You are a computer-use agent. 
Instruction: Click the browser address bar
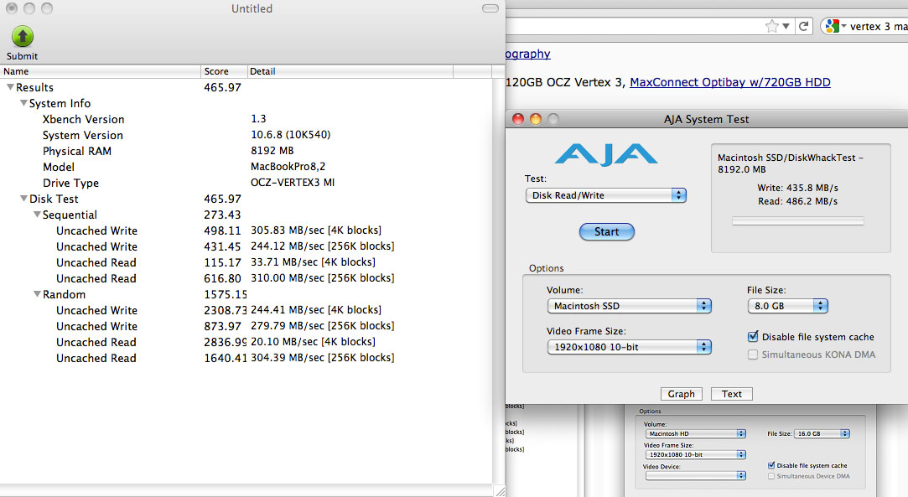tap(633, 26)
